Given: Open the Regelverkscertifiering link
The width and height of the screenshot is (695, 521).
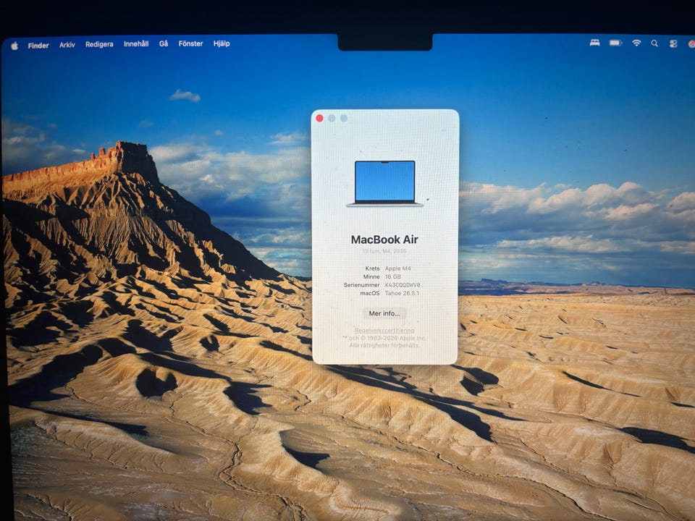Looking at the screenshot, I should point(384,331).
